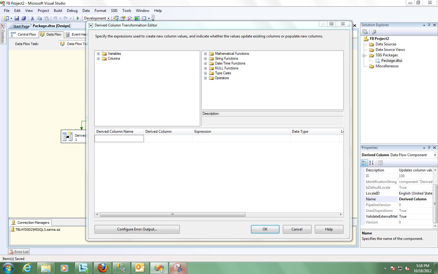
Task: Click the Configure Error Output button
Action: coord(137,229)
